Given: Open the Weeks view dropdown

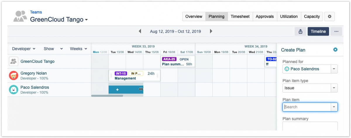Looking at the screenshot, I should pos(78,49).
